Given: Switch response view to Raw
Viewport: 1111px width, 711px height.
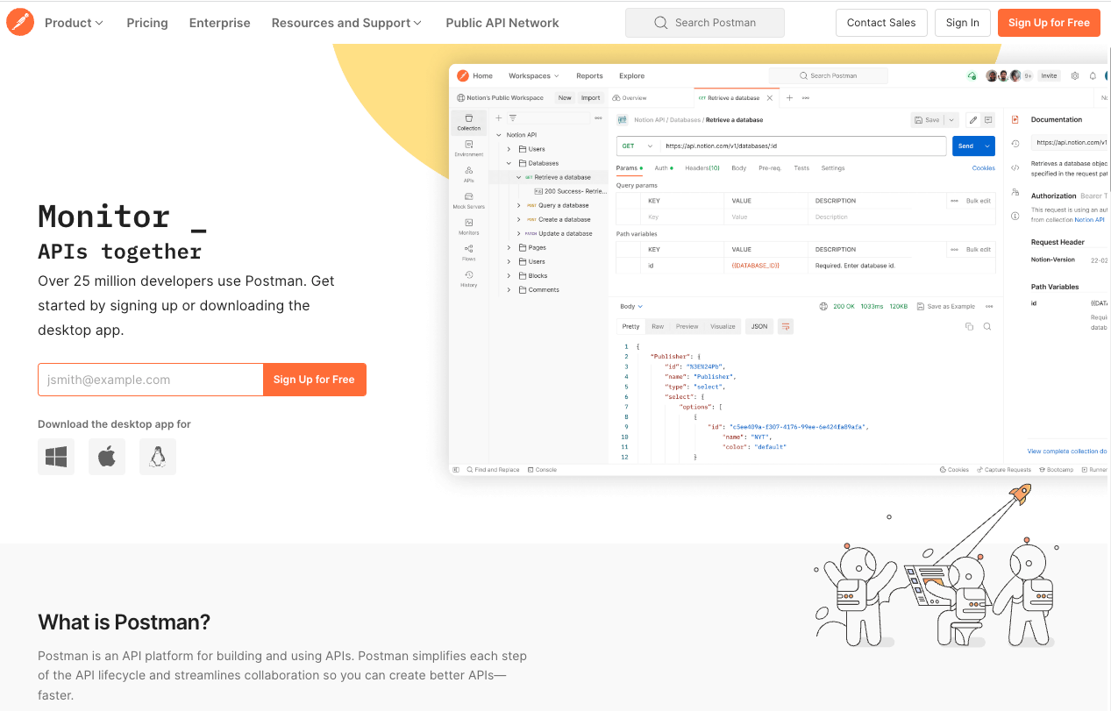Looking at the screenshot, I should tap(658, 326).
